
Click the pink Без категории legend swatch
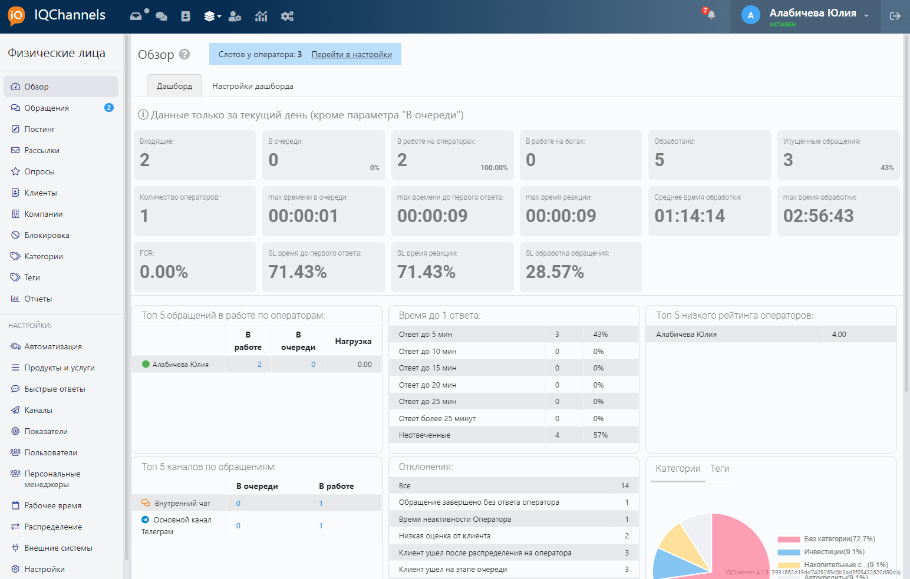coord(789,539)
